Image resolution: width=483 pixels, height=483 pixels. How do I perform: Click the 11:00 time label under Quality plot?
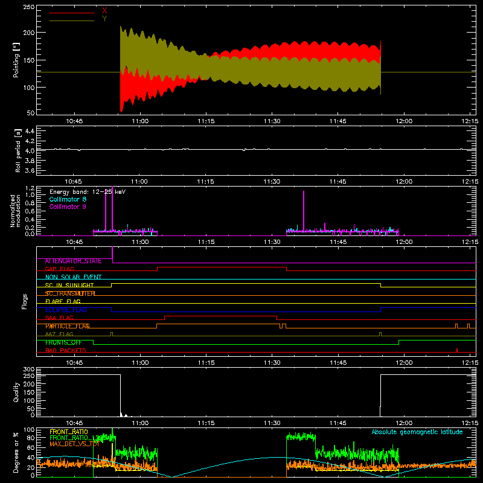[x=140, y=423]
